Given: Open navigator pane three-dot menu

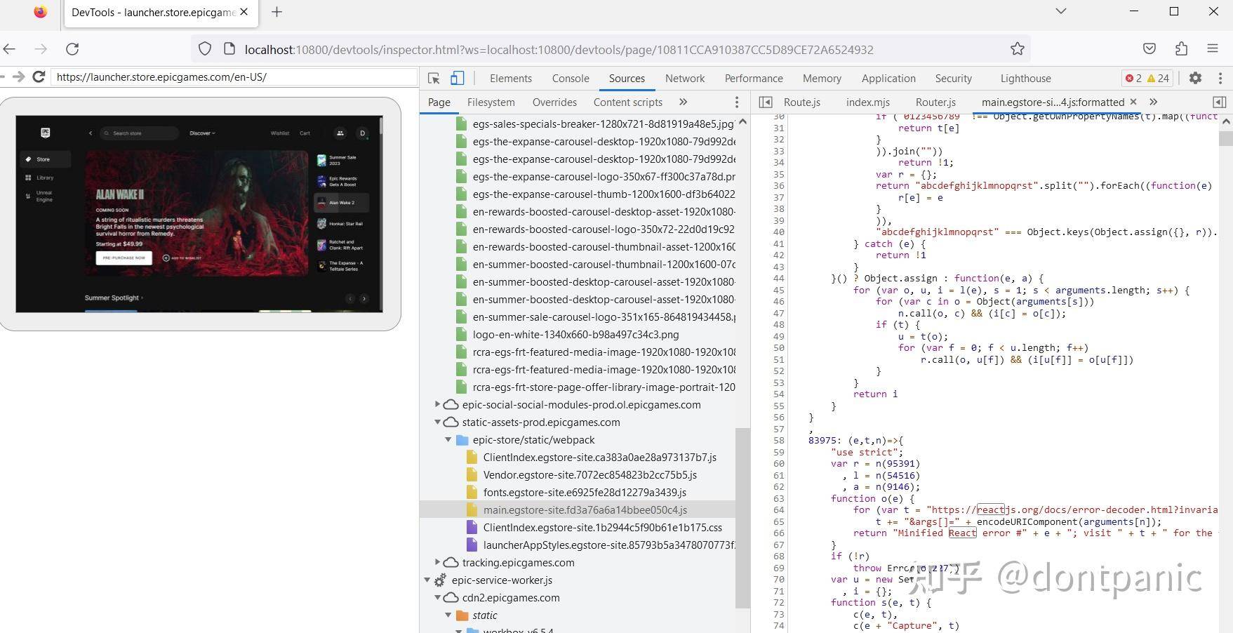Looking at the screenshot, I should pyautogui.click(x=736, y=102).
